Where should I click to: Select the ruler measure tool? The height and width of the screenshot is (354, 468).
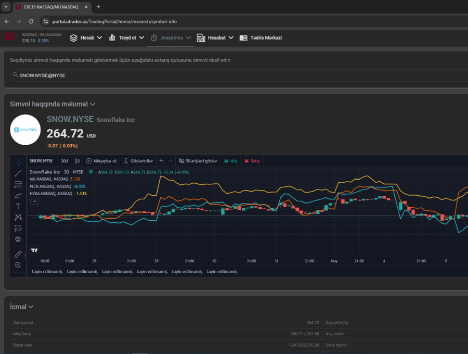click(x=18, y=255)
